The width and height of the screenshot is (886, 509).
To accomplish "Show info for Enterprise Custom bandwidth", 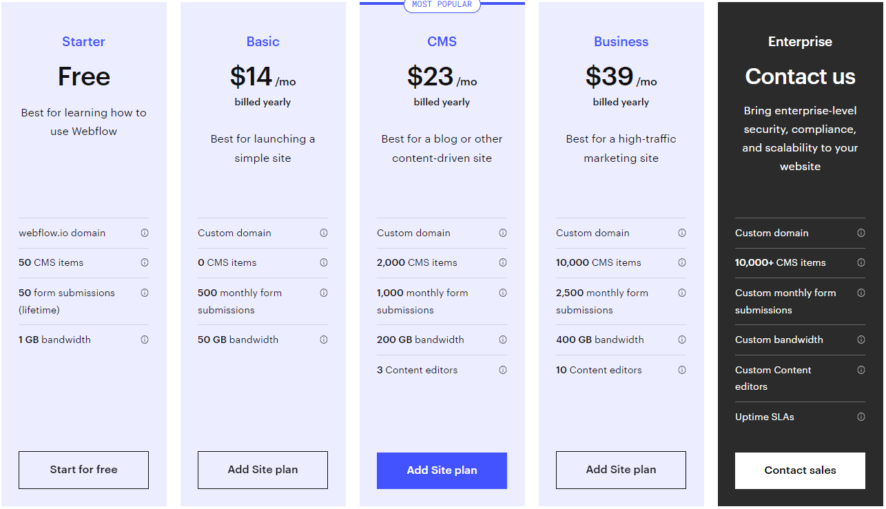I will click(x=861, y=340).
